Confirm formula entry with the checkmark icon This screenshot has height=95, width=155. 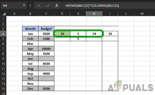tap(48, 5)
